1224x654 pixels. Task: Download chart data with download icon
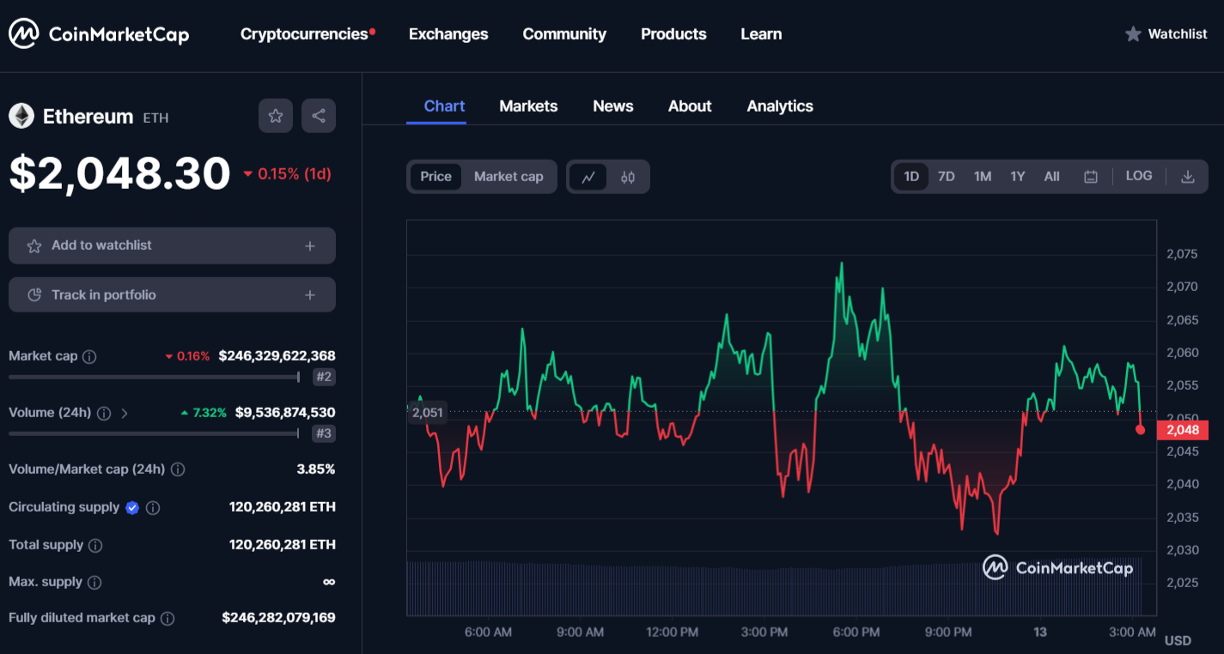1188,177
